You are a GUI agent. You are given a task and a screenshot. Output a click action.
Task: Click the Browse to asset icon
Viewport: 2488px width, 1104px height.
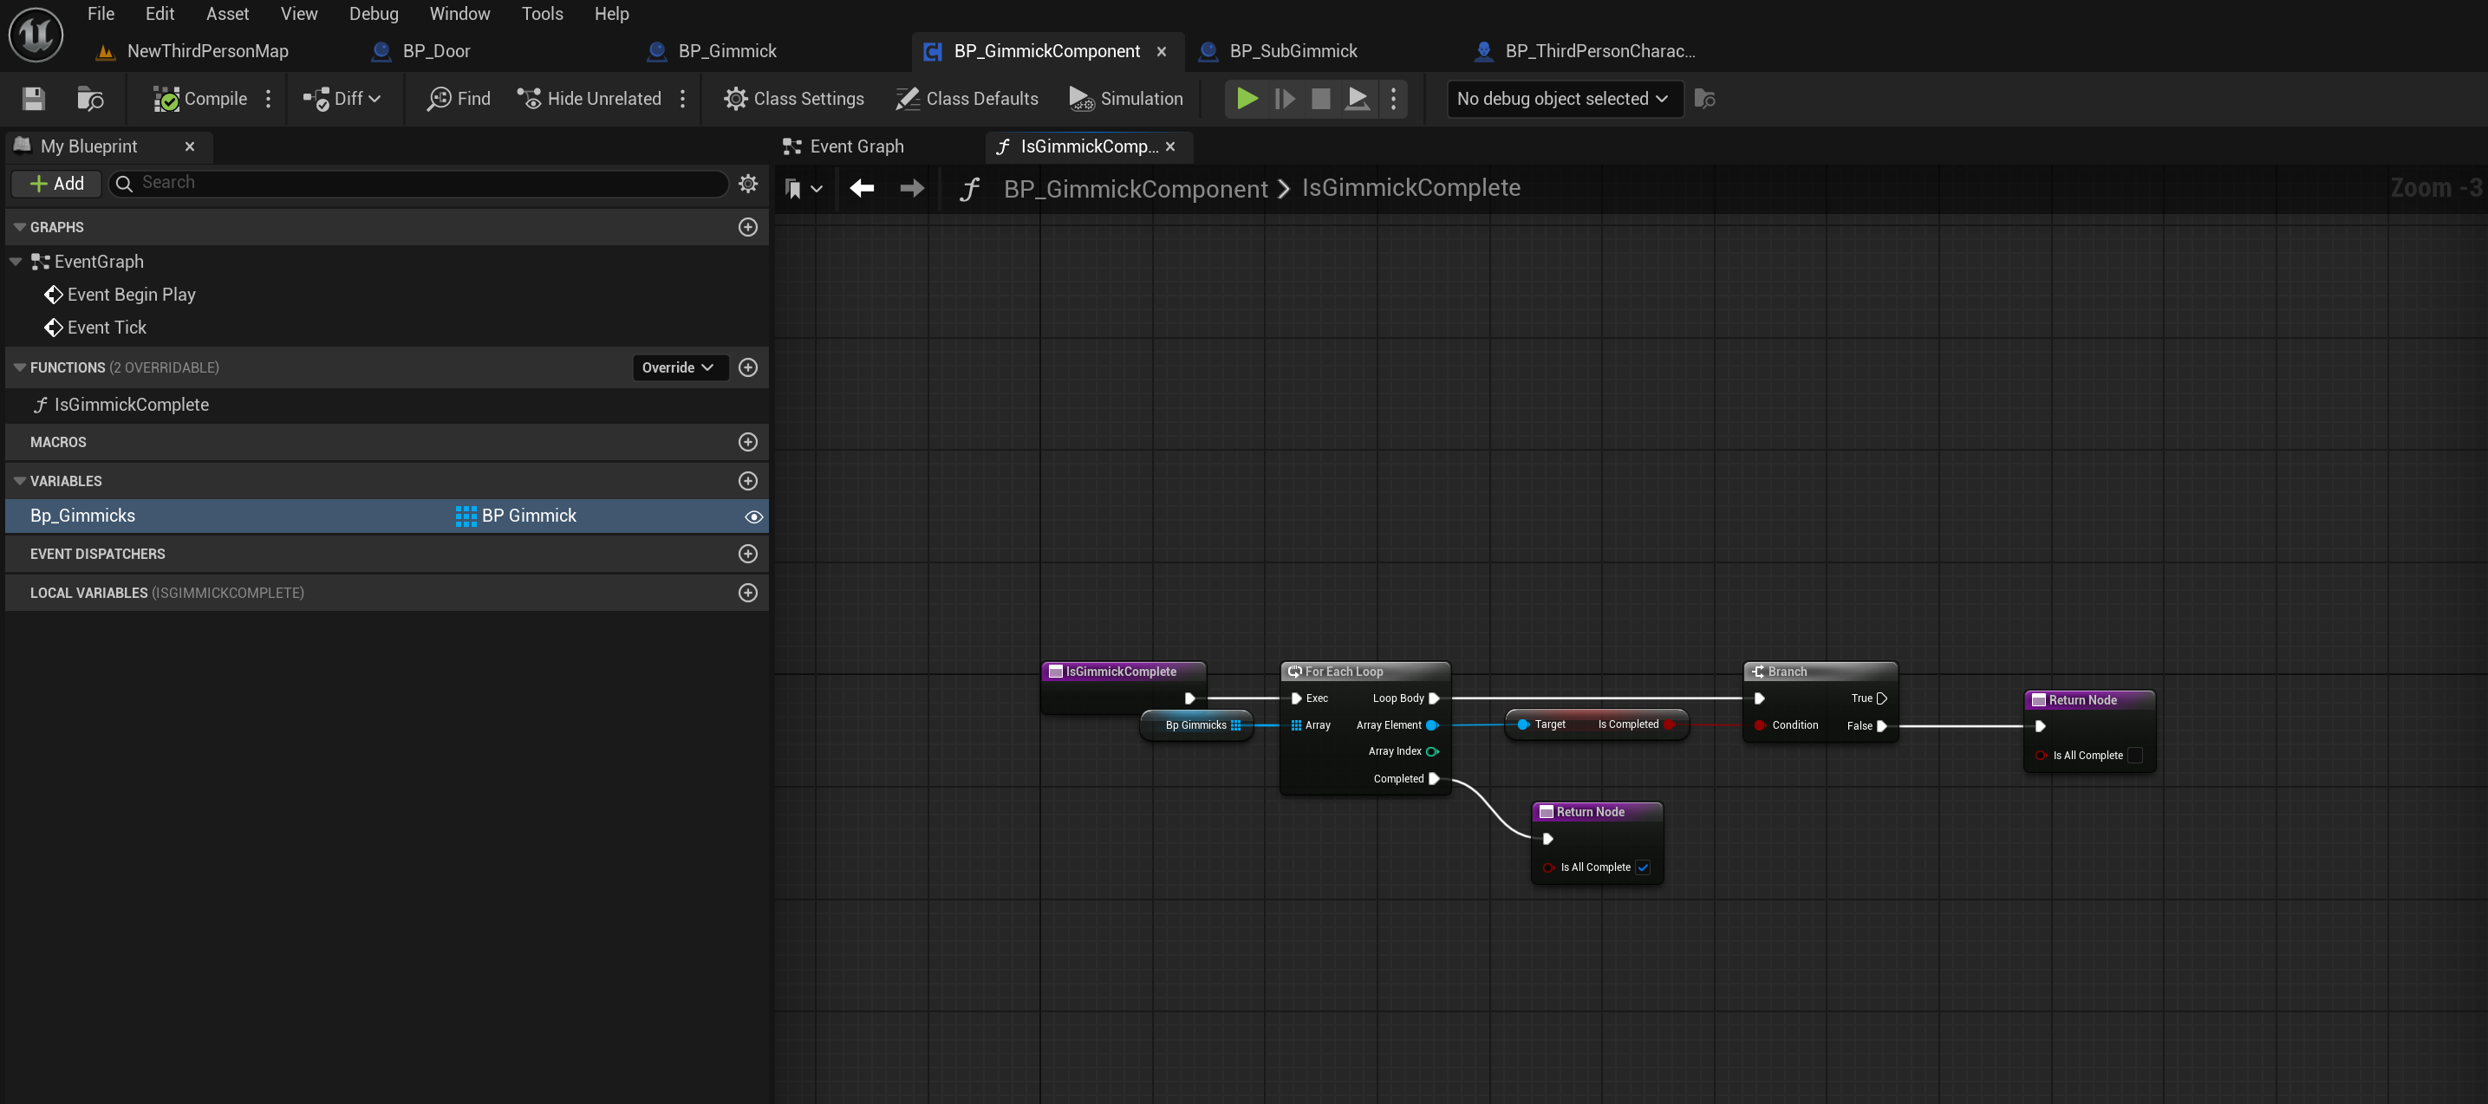(x=90, y=99)
